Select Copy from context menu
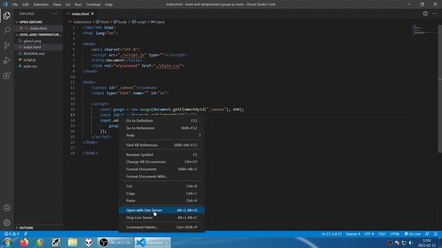Screen dimensions: 442x248 [x=162, y=194]
